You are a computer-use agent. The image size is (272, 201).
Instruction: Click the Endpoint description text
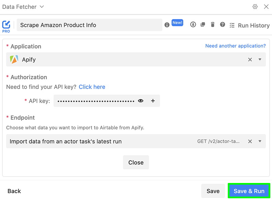coord(75,128)
